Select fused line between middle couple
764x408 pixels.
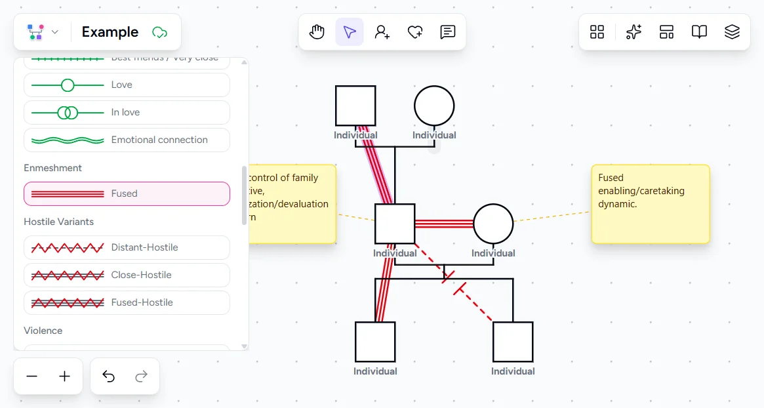(444, 224)
